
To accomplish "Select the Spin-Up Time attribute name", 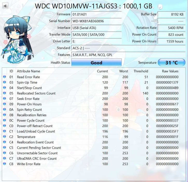I will [27, 83].
